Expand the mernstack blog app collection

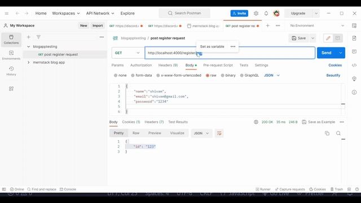29,63
